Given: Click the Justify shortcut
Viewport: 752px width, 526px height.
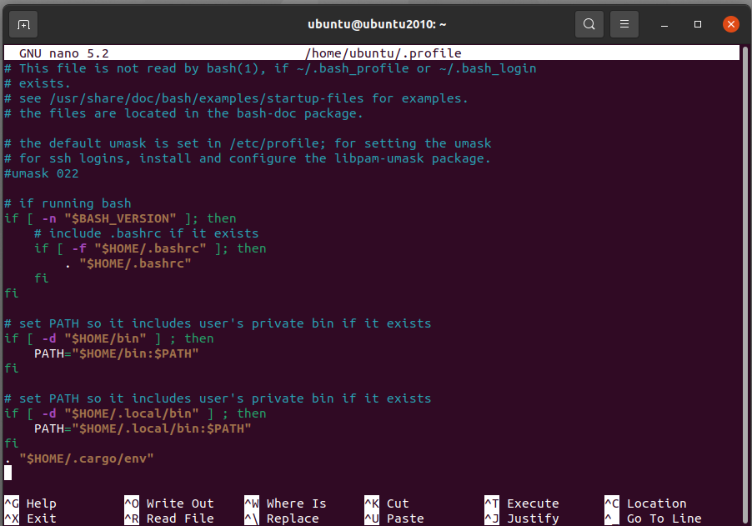Looking at the screenshot, I should click(533, 518).
